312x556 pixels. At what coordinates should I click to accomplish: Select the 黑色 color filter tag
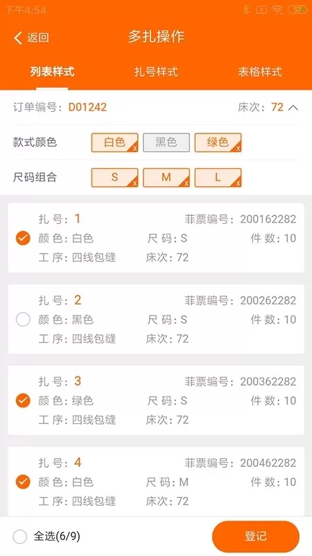click(x=166, y=142)
